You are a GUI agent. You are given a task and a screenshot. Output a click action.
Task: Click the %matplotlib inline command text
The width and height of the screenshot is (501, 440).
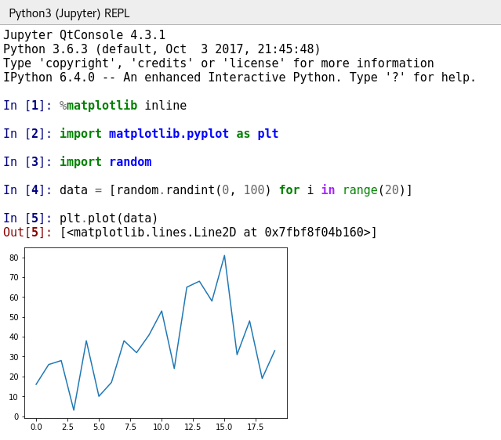point(123,105)
